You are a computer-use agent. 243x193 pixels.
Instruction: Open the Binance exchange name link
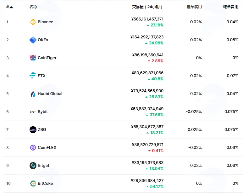45,22
